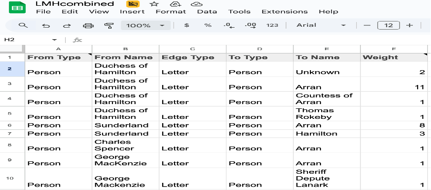Check the cloud document status icon
The image size is (431, 190).
coord(196,4)
